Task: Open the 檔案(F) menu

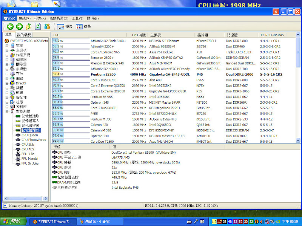Action: (10, 18)
